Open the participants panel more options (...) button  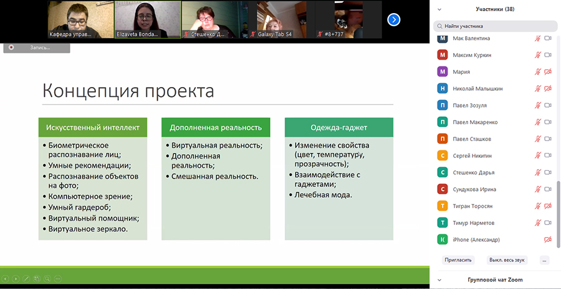click(544, 260)
